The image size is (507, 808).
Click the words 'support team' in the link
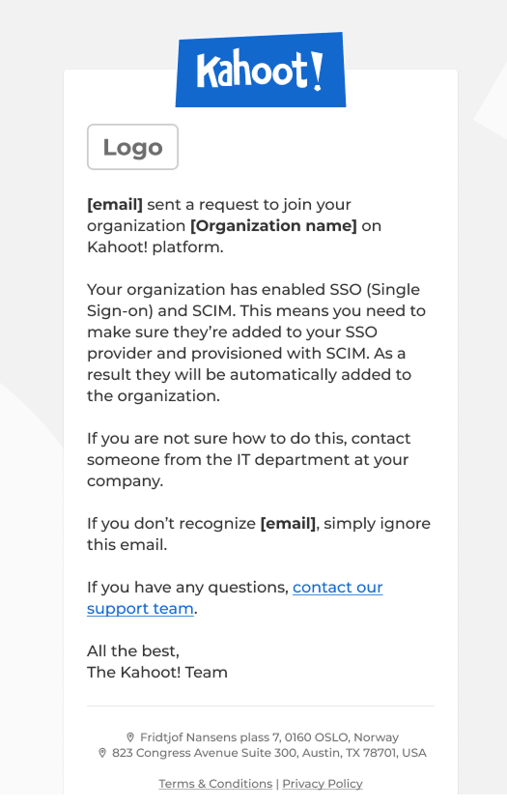(140, 609)
